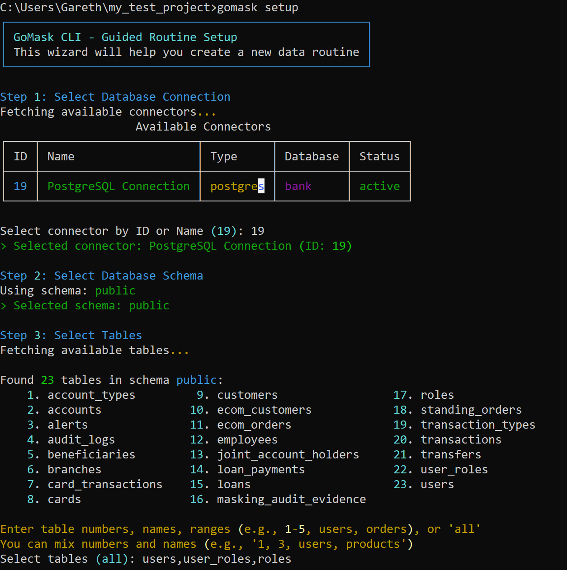This screenshot has width=567, height=570.
Task: Click the connector ID 19 cell
Action: [x=20, y=186]
